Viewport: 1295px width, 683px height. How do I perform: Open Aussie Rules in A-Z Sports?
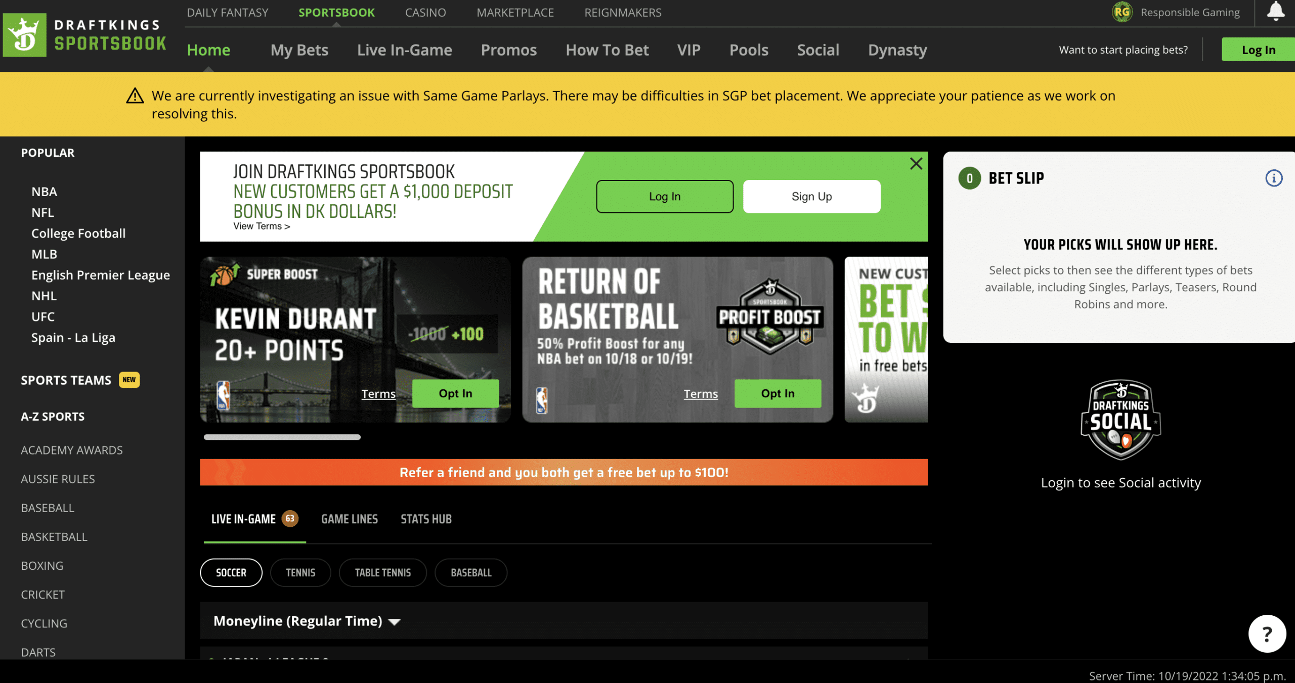click(x=58, y=479)
